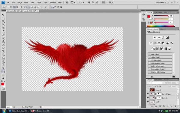Select the Path Selection tool
The width and height of the screenshot is (180, 113).
[x=3, y=68]
